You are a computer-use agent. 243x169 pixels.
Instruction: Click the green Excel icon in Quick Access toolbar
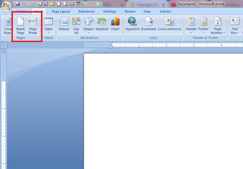coord(85,4)
